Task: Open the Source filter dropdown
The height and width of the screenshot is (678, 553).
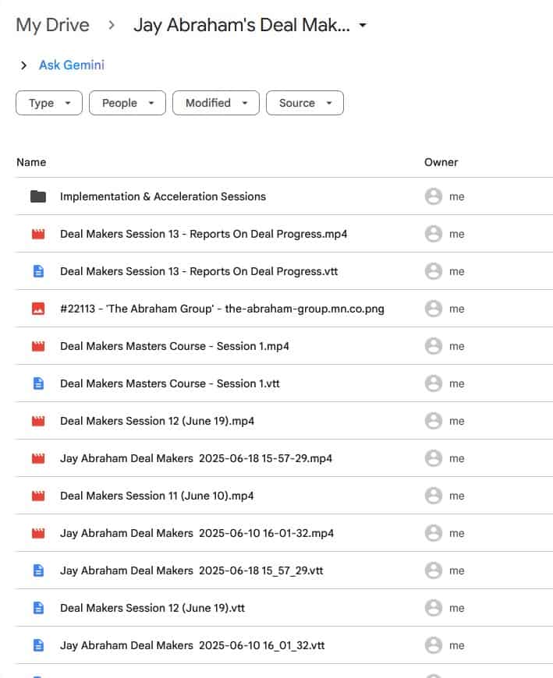Action: [305, 103]
